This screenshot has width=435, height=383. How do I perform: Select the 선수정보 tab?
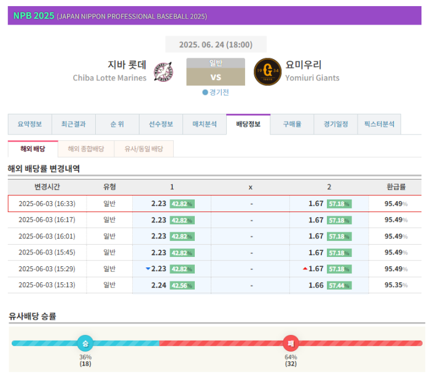pos(161,124)
